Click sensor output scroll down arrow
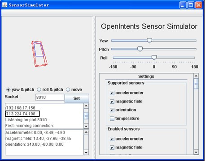The image size is (205, 161). tap(86, 153)
